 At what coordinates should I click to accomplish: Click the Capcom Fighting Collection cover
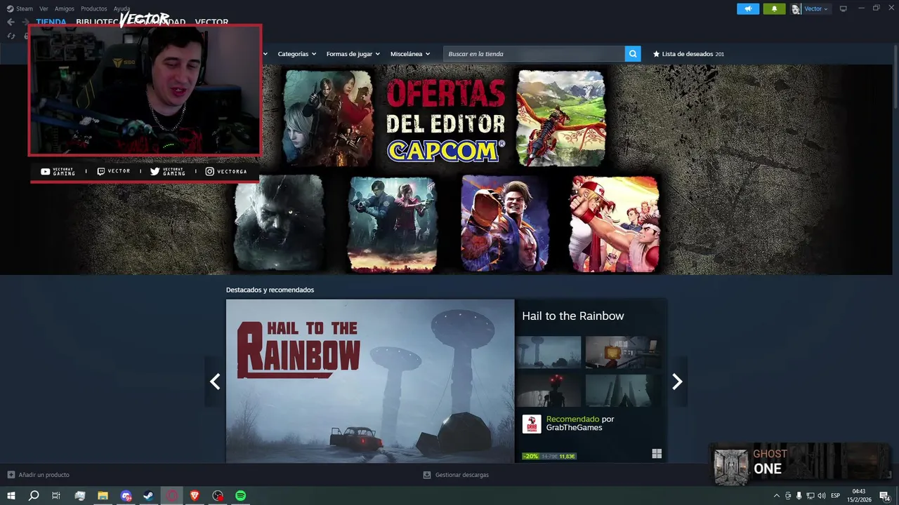[x=615, y=224]
